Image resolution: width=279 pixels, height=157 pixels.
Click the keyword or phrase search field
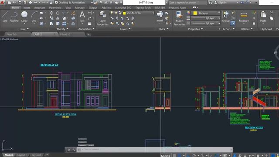click(188, 3)
